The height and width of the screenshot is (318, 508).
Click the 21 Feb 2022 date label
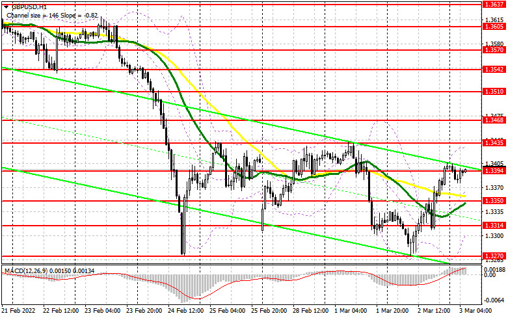pyautogui.click(x=18, y=311)
